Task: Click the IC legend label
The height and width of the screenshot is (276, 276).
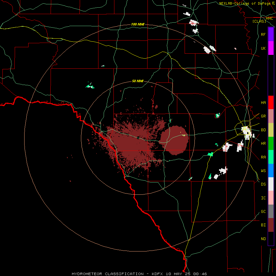Action: click(263, 198)
